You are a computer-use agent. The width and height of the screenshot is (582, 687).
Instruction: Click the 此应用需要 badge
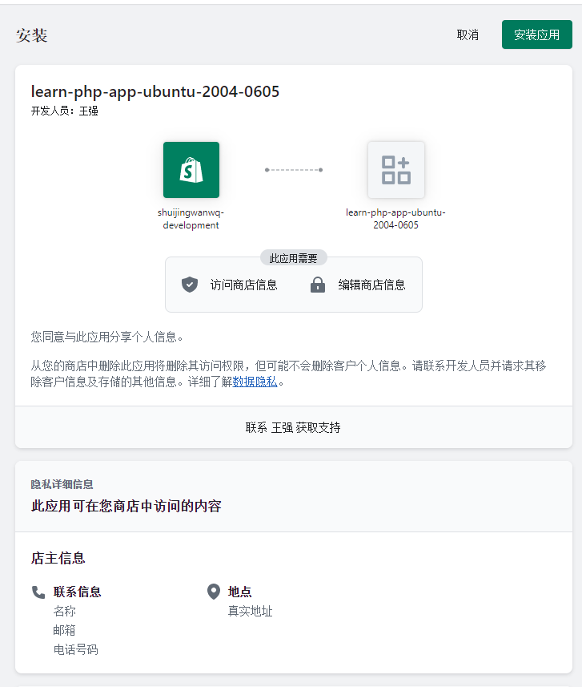[294, 258]
